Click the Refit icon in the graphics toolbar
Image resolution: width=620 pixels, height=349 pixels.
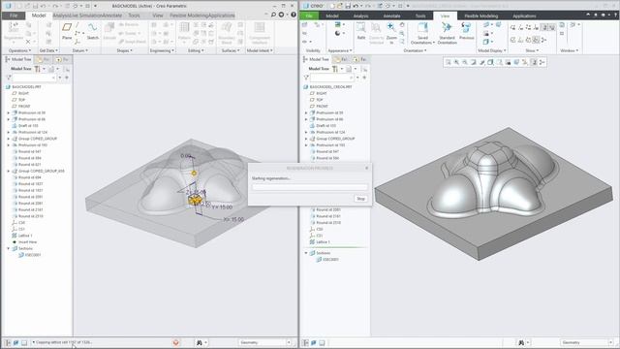(448, 62)
